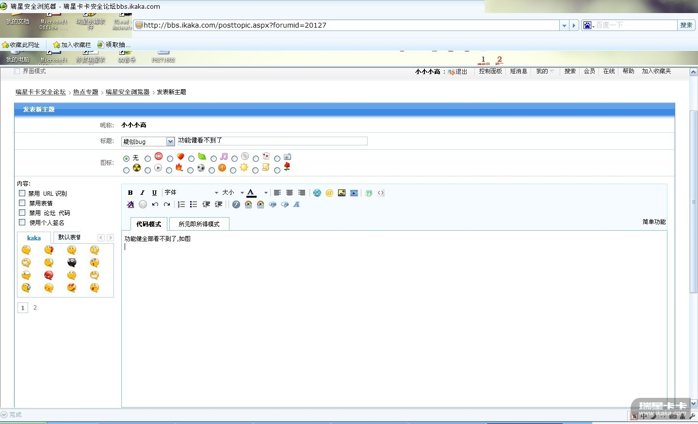This screenshot has width=698, height=424.
Task: Show next emoticon set with right arrow
Action: (110, 237)
